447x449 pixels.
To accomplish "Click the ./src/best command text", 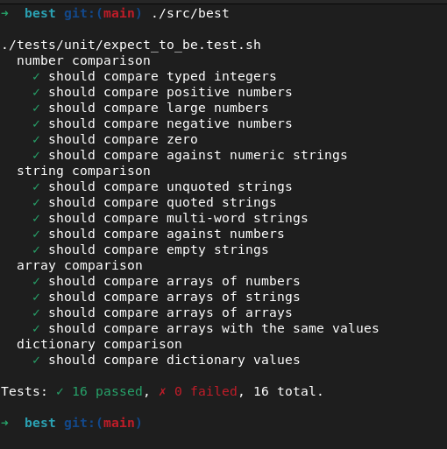I will (190, 13).
